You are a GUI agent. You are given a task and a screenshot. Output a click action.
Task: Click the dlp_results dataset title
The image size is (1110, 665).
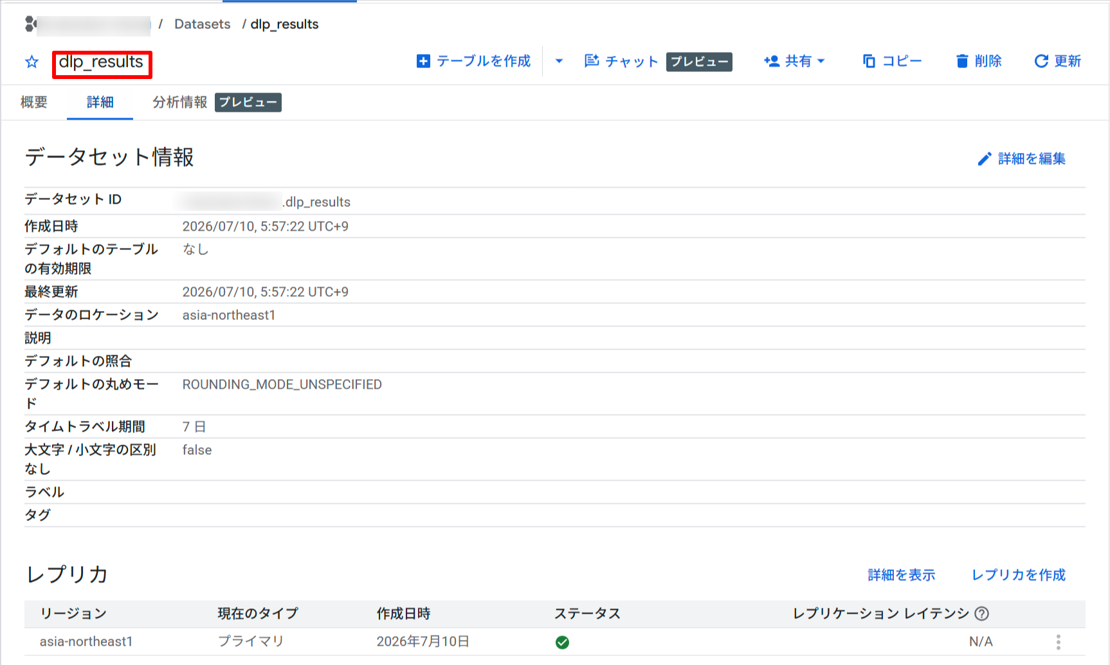pos(101,62)
